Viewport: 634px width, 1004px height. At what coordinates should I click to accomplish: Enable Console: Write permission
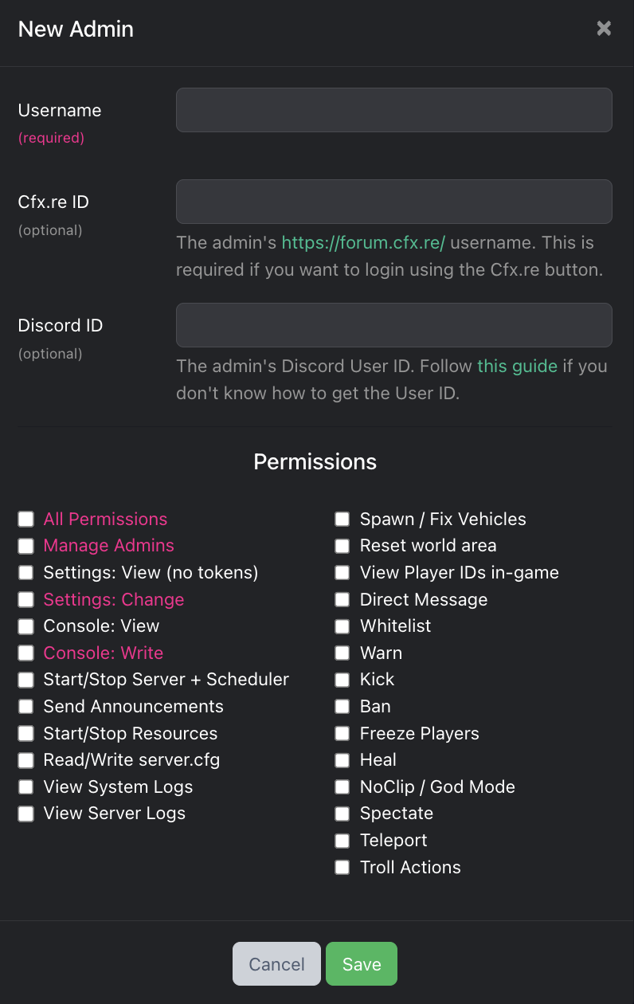click(x=26, y=653)
